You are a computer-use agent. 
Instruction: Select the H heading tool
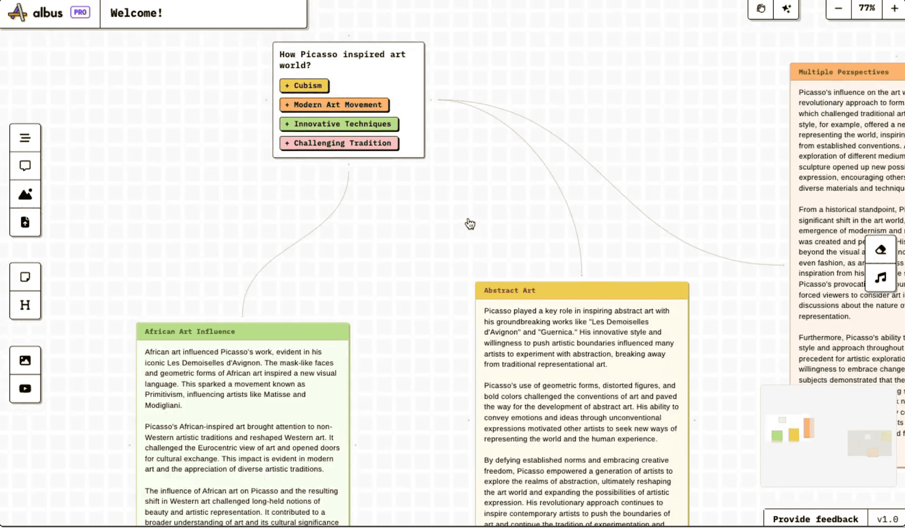25,305
